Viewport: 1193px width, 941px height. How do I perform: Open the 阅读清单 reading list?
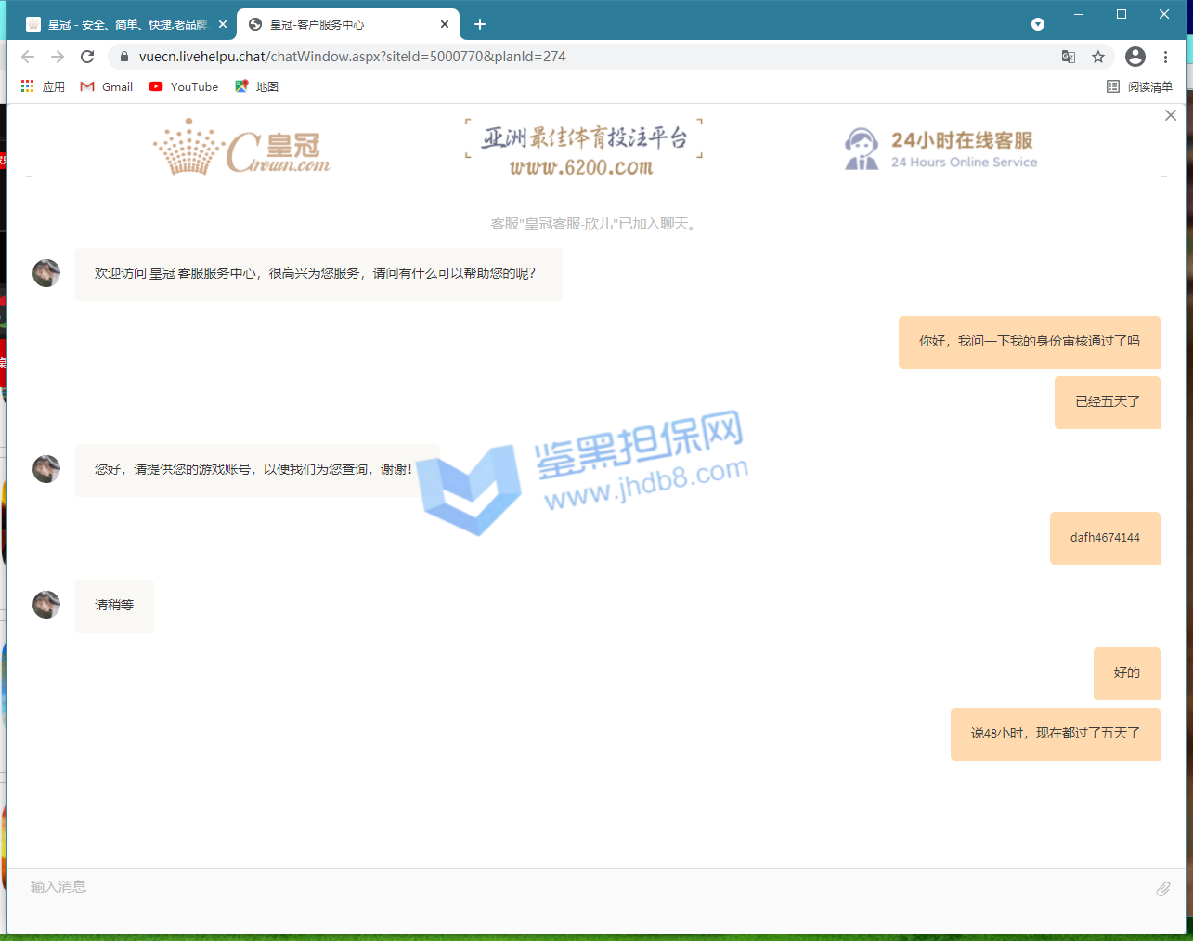(x=1139, y=86)
